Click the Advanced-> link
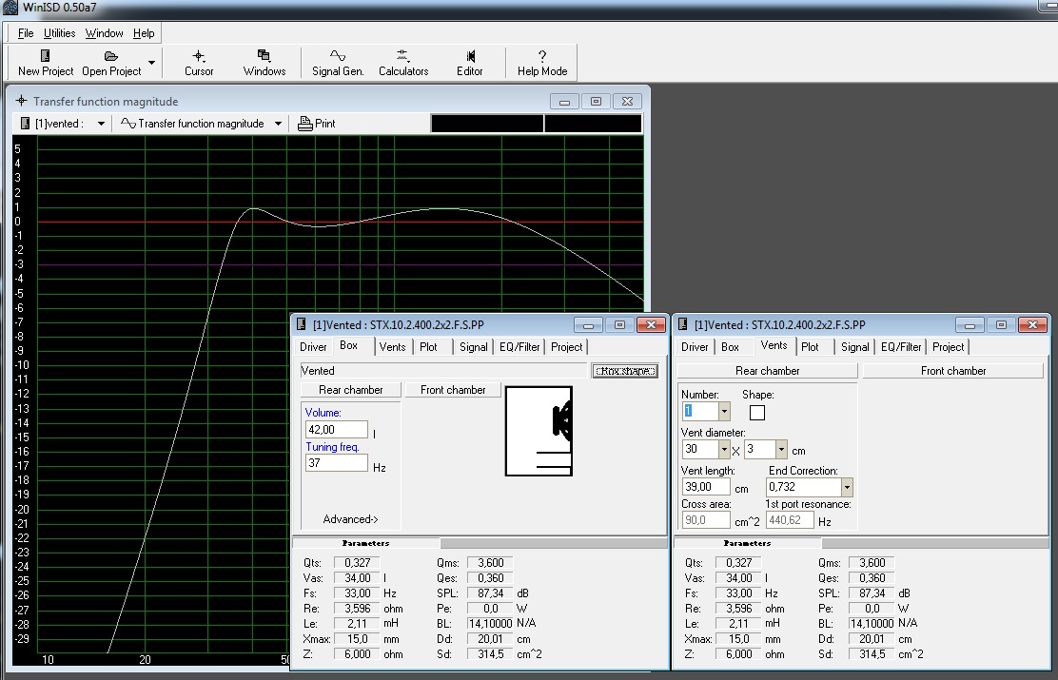Viewport: 1058px width, 680px height. pyautogui.click(x=350, y=519)
